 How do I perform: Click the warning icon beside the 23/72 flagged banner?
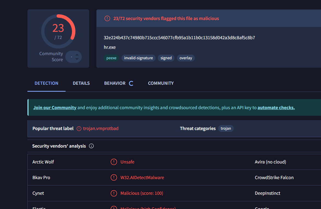point(107,19)
